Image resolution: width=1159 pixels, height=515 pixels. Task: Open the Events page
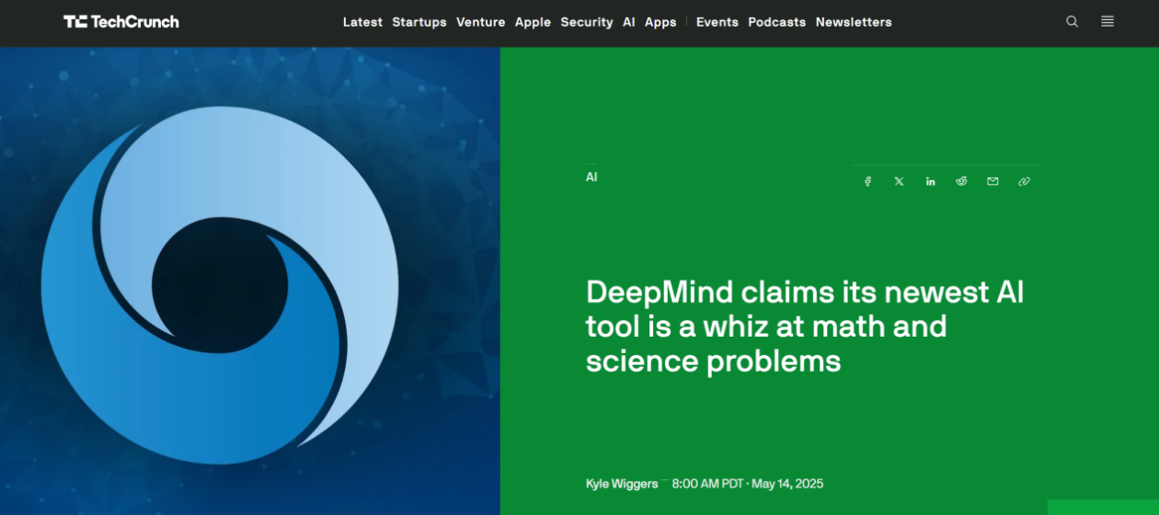pos(717,22)
